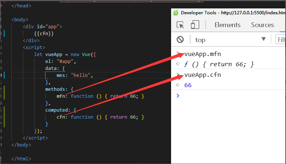Click the vueApp.cfn console entry
The image size is (286, 164).
[203, 75]
